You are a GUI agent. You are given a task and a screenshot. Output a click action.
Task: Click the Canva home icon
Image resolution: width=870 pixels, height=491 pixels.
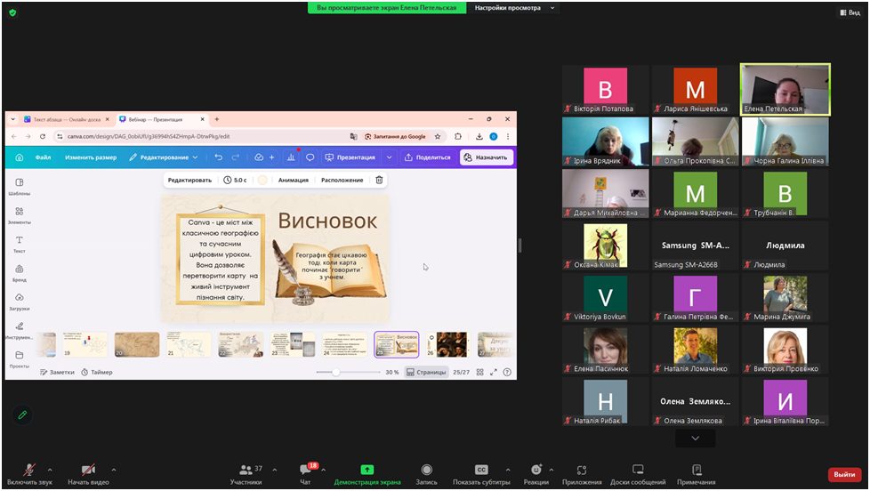click(19, 157)
